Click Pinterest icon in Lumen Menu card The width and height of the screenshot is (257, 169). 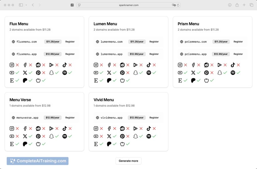coord(122,73)
